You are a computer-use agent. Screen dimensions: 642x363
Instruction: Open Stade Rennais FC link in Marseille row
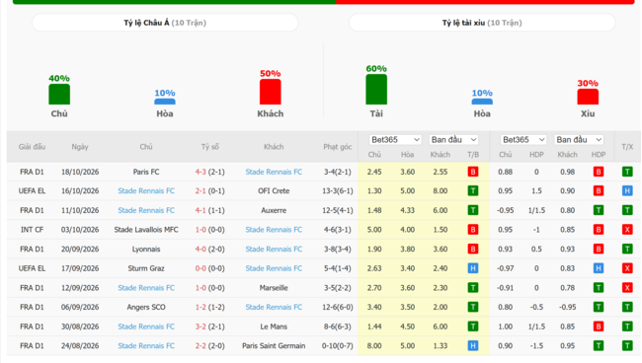coord(146,288)
